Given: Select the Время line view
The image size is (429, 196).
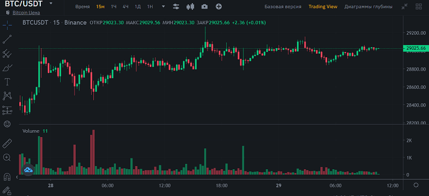Looking at the screenshot, I should pos(83,6).
